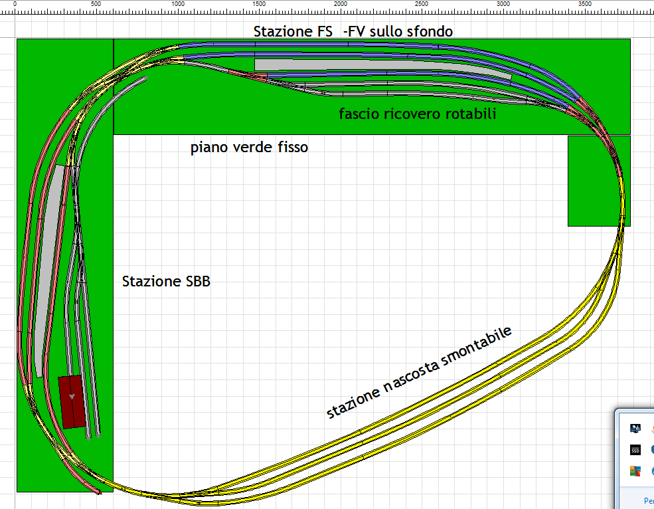Select the 'stazione nascosta smontabile' rotated label
The width and height of the screenshot is (654, 509).
click(420, 373)
